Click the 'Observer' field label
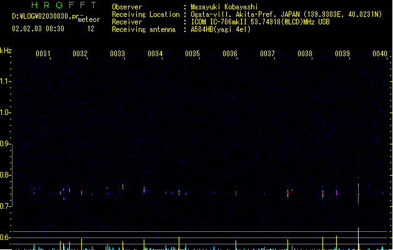 coord(127,7)
